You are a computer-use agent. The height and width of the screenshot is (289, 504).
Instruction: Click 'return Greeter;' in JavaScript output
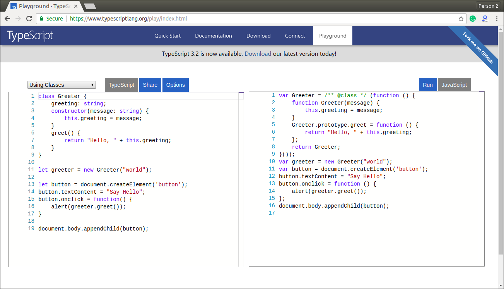[x=316, y=147]
